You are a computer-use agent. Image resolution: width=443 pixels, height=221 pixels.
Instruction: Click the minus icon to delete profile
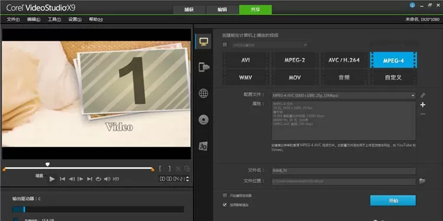(423, 114)
